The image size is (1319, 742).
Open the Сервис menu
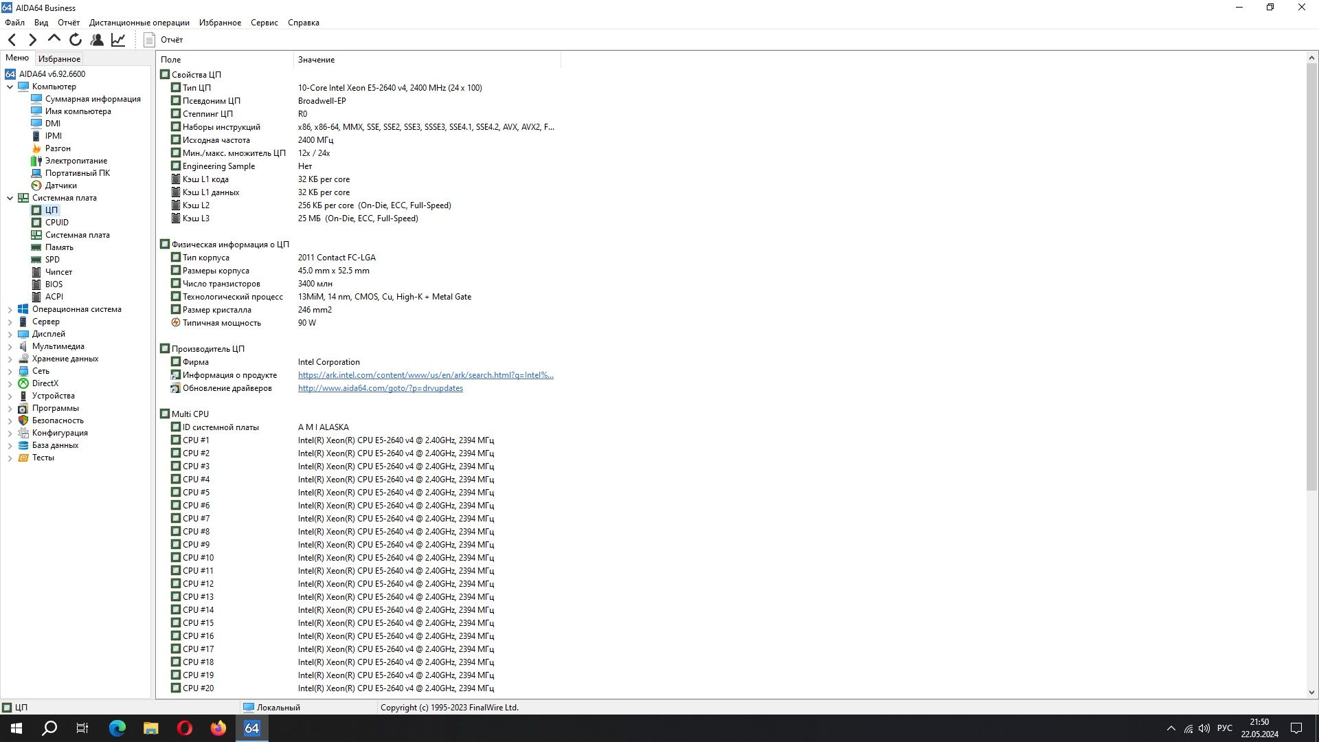(264, 23)
